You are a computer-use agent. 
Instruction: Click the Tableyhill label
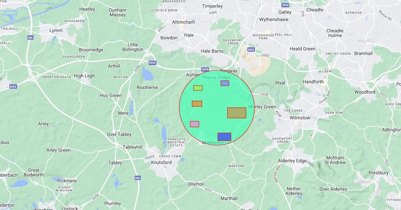(133, 147)
